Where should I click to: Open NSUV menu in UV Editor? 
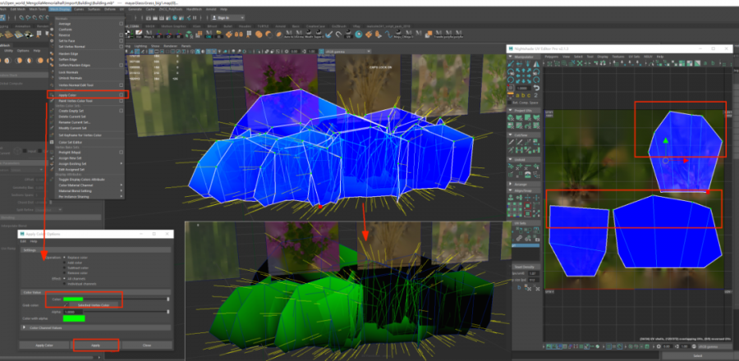pos(648,57)
